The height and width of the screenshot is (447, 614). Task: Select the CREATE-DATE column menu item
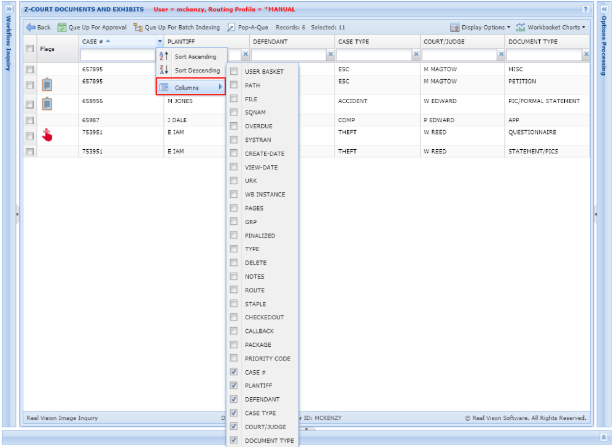coord(262,154)
